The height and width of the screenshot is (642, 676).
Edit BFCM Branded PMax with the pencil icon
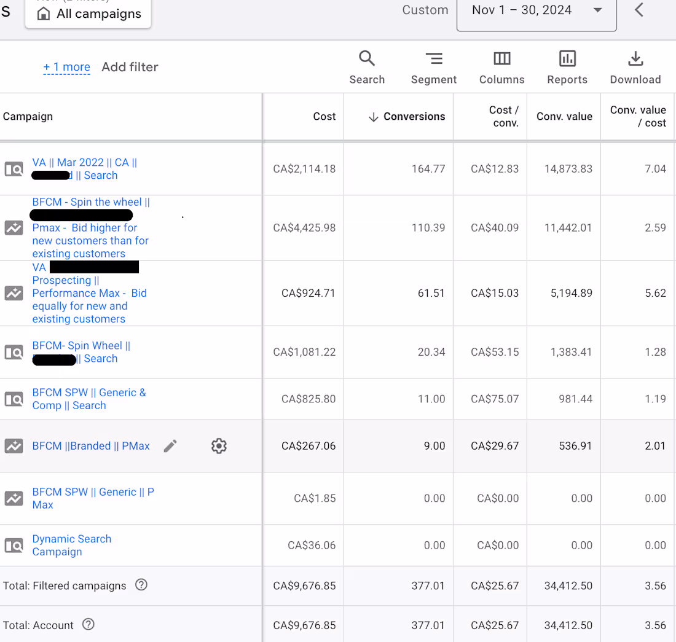point(170,446)
